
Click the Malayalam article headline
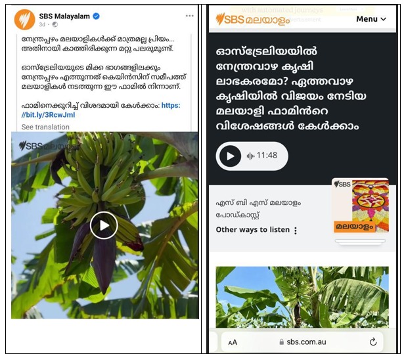[291, 89]
